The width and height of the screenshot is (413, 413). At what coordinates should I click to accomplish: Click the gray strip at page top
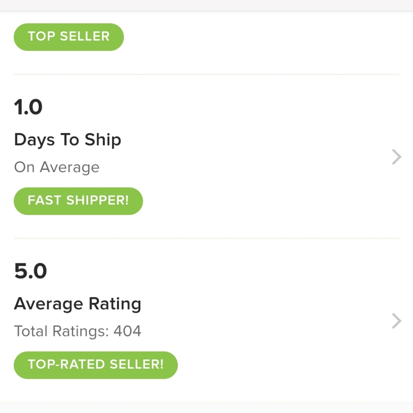click(206, 5)
